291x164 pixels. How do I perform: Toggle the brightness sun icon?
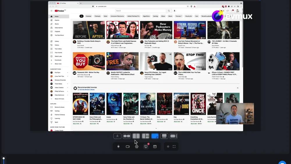(168, 146)
